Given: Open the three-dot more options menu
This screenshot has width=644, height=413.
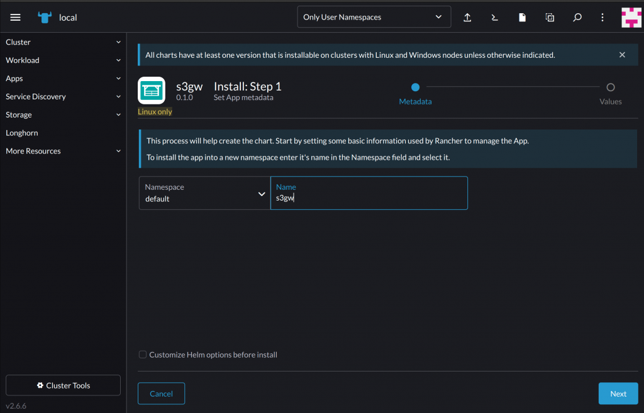Looking at the screenshot, I should (602, 18).
